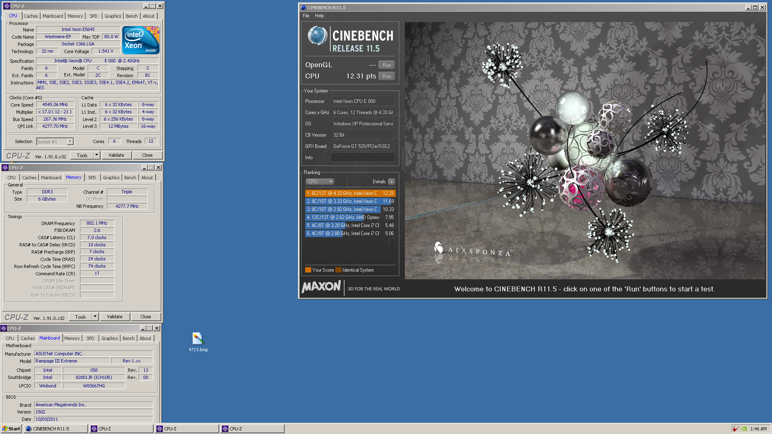Switch to CINEBENCH R11.5 taskbar item

point(55,429)
